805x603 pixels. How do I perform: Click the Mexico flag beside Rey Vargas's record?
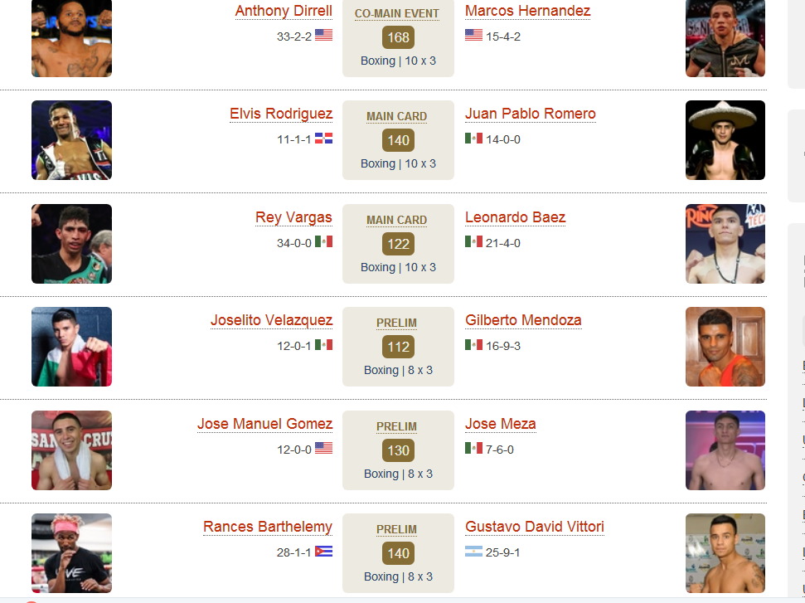(323, 242)
